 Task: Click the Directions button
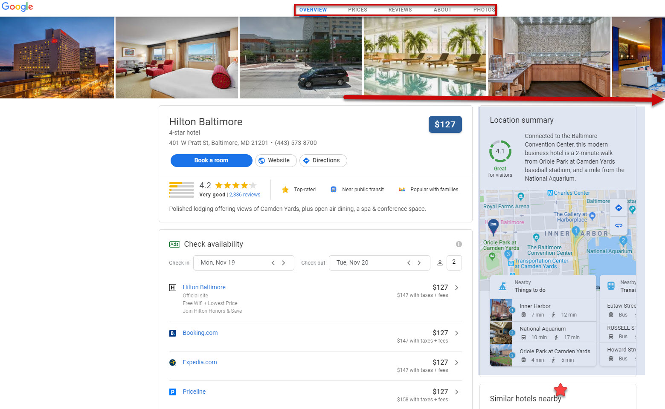(323, 161)
